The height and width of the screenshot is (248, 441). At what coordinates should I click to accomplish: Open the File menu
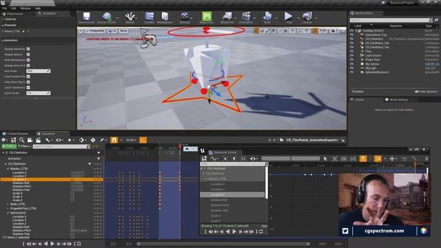point(5,8)
